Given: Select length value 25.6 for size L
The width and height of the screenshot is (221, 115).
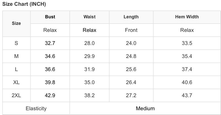Looking at the screenshot, I should tap(131, 69).
